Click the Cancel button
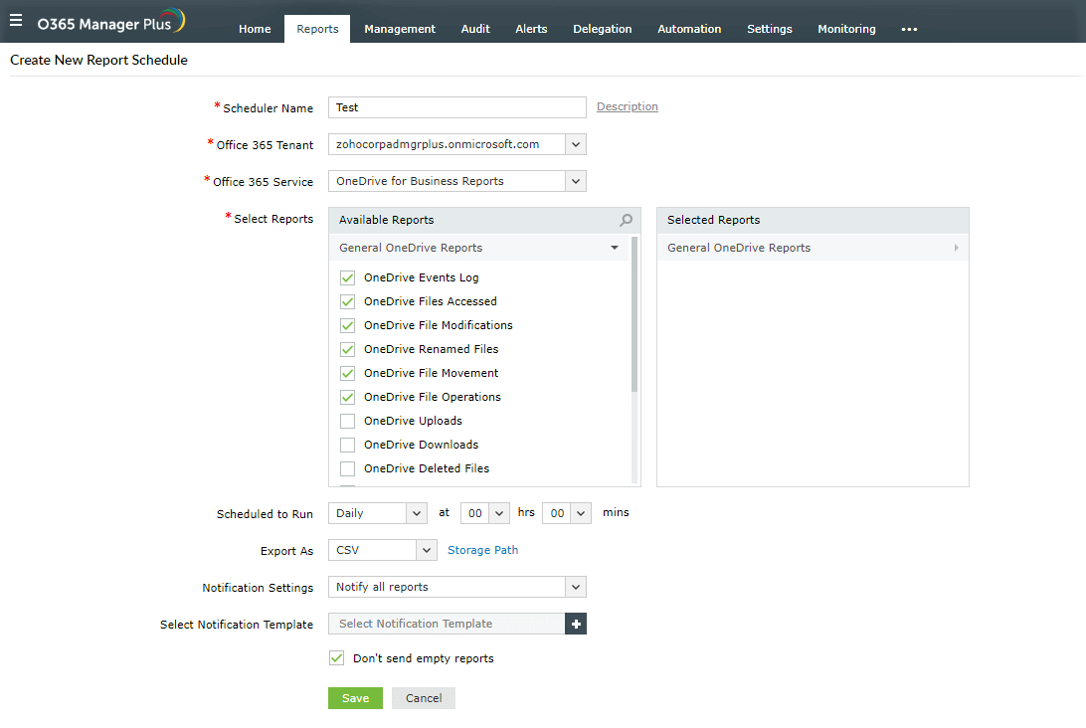1086x728 pixels. coord(424,698)
